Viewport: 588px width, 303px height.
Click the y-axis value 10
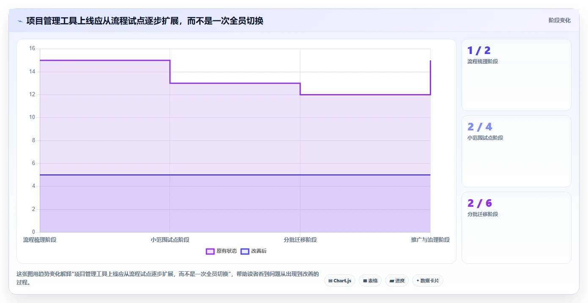click(x=32, y=118)
